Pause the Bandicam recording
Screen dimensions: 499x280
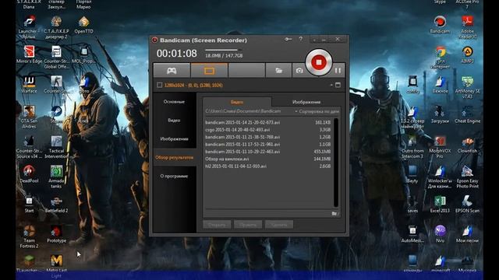(x=338, y=71)
